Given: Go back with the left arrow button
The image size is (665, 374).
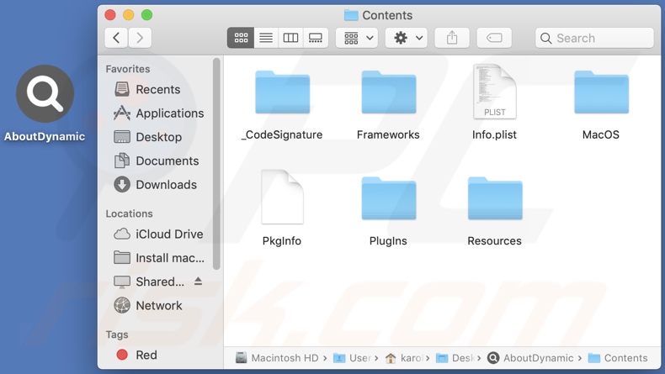Looking at the screenshot, I should click(116, 38).
